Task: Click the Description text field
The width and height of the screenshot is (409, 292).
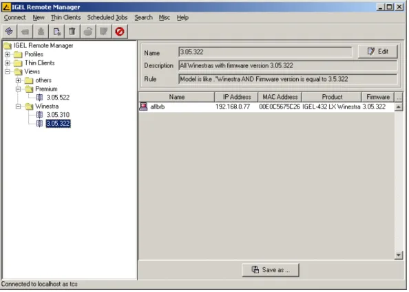Action: coord(288,65)
